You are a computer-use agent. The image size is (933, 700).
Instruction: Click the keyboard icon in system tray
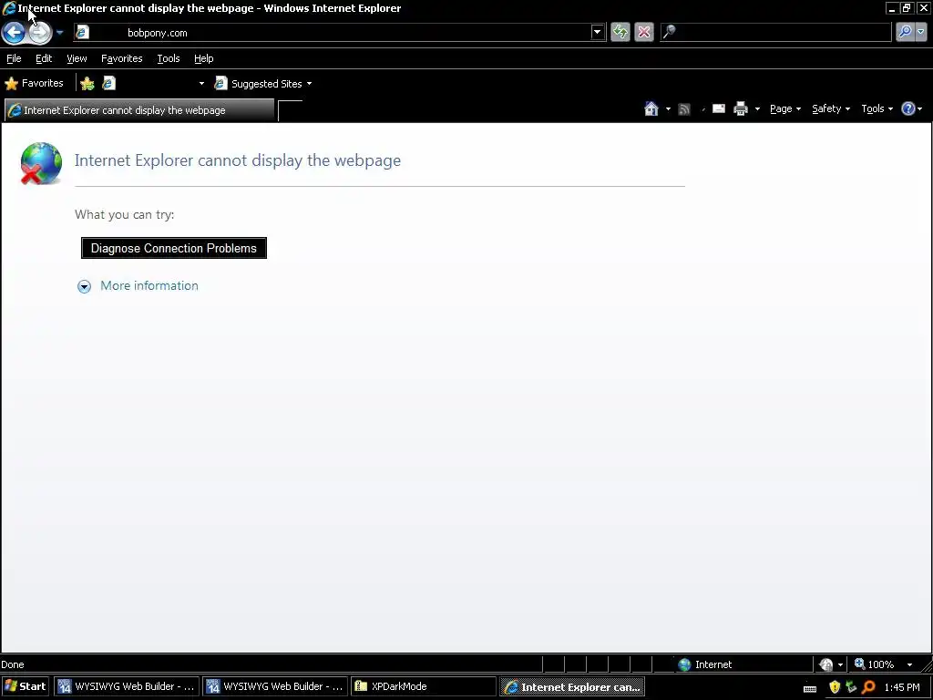click(810, 688)
